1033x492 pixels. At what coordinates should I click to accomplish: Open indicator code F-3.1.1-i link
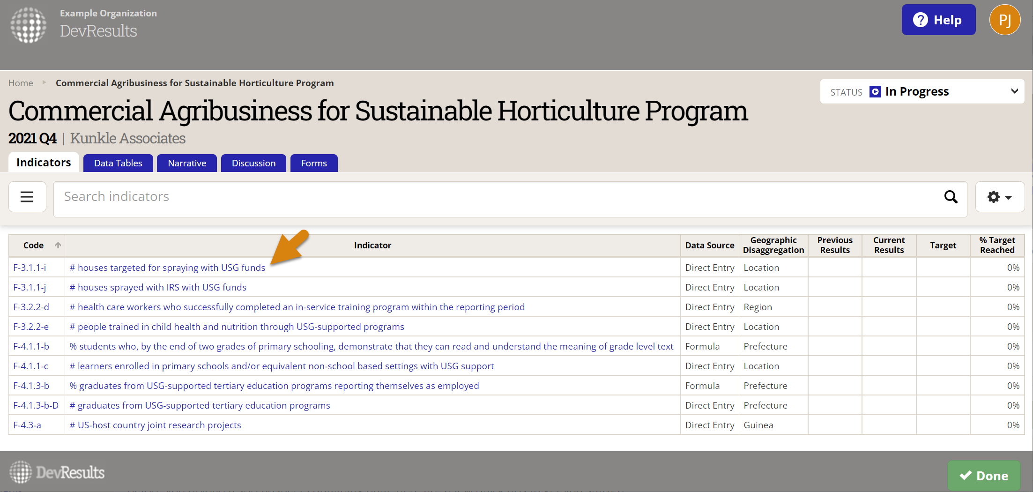pos(30,268)
